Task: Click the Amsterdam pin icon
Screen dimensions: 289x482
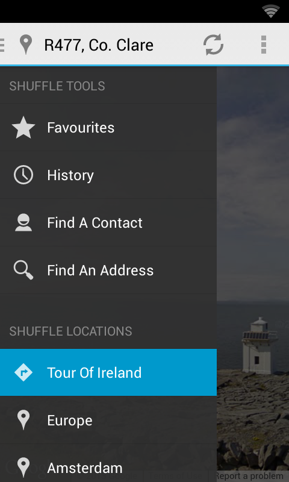Action: [23, 468]
